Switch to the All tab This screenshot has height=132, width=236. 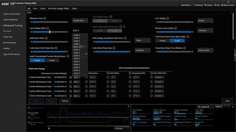tap(29, 8)
